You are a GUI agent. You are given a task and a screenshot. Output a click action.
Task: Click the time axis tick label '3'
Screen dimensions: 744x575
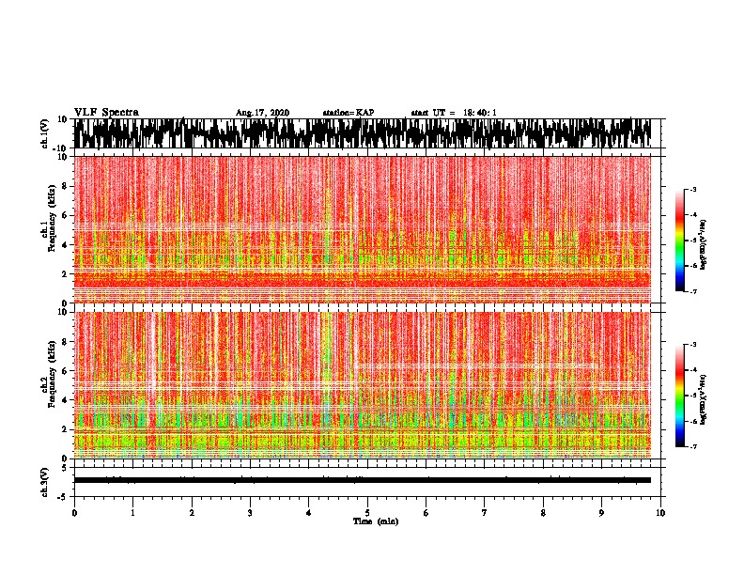pyautogui.click(x=250, y=513)
